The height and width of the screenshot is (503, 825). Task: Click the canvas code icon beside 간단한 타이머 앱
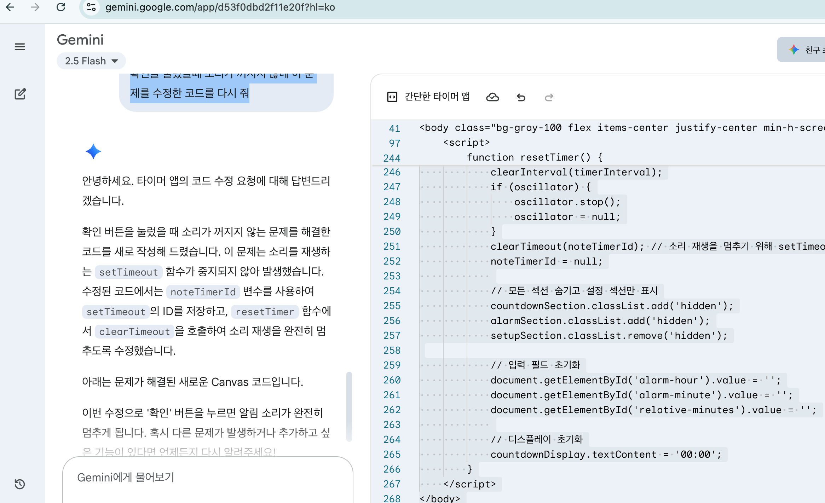click(392, 97)
